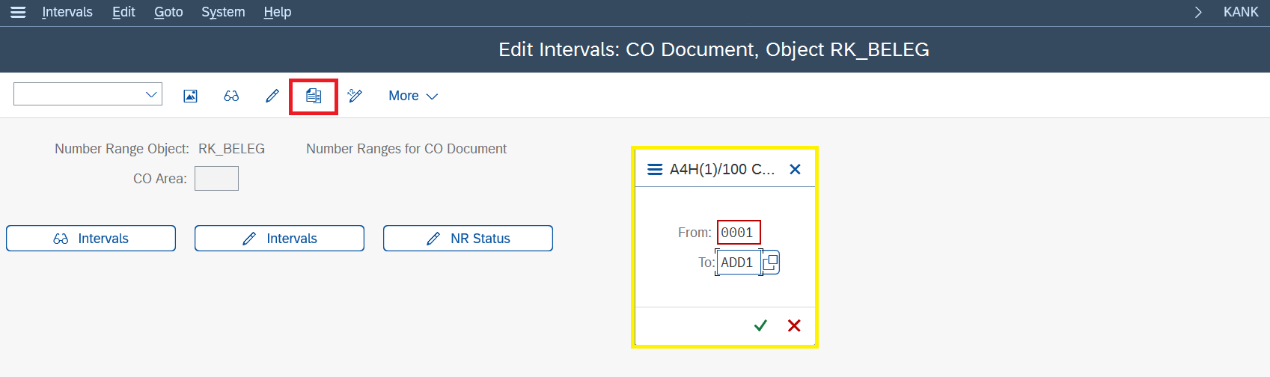Open the Intervals menu
1270x377 pixels.
(67, 12)
